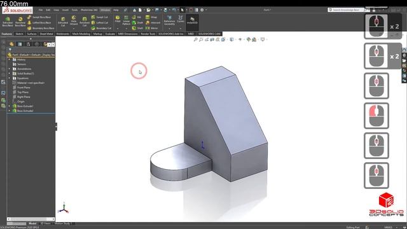The height and width of the screenshot is (229, 407).
Task: Open the dropdown arrow under Fillet
Action: (x=118, y=28)
